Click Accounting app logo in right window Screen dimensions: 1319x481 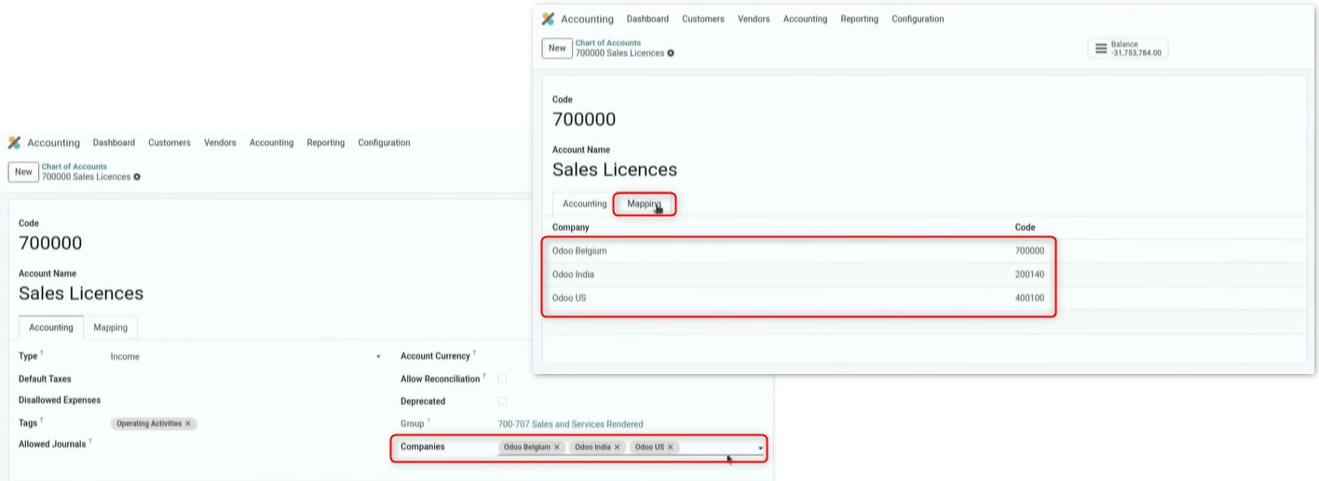(x=548, y=19)
